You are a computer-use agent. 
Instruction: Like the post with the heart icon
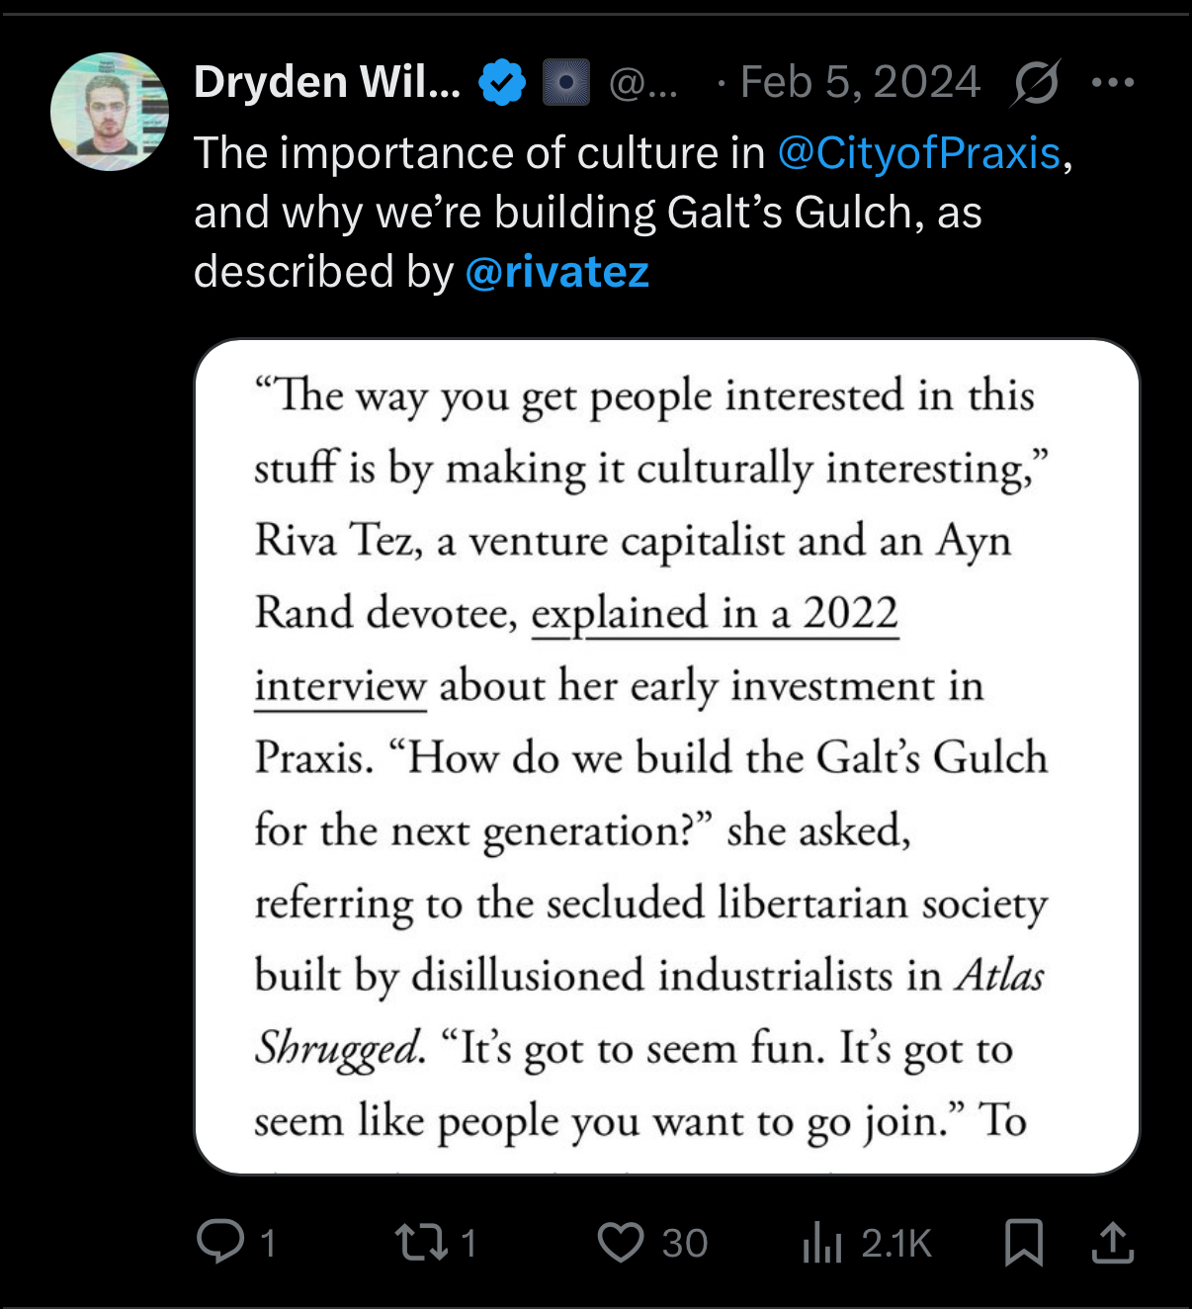[621, 1243]
